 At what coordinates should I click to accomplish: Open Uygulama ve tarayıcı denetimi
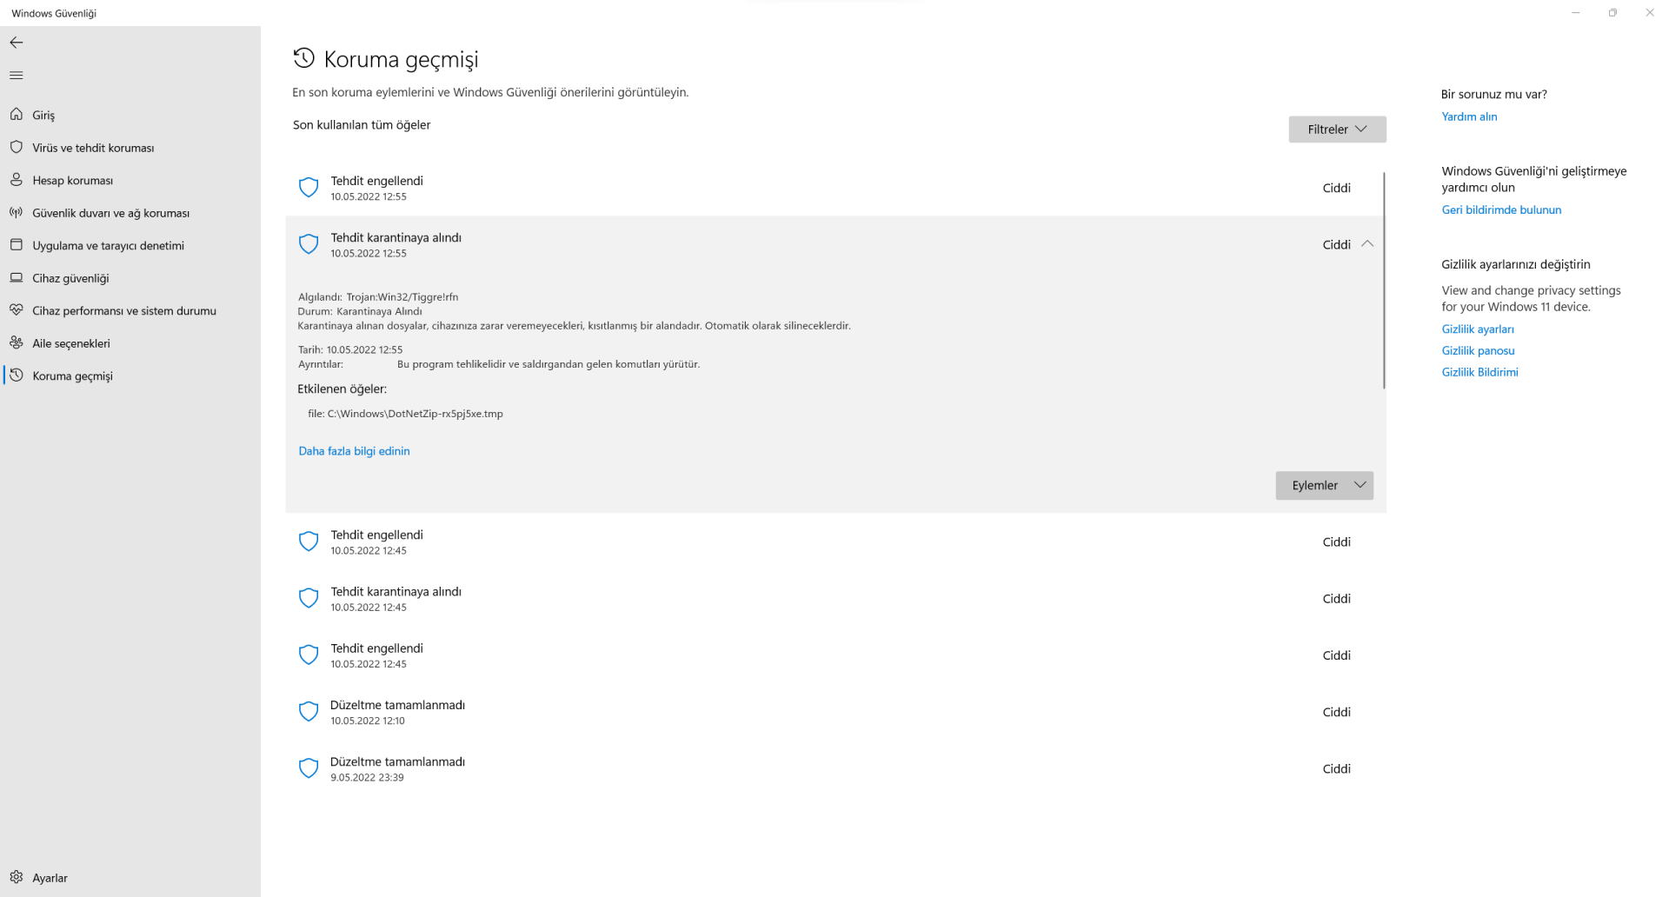coord(130,246)
